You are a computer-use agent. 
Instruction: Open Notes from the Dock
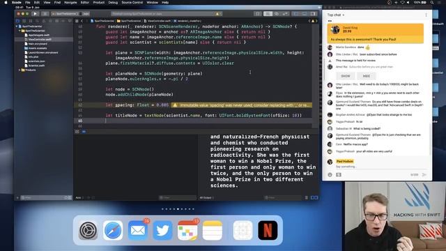pyautogui.click(x=213, y=231)
